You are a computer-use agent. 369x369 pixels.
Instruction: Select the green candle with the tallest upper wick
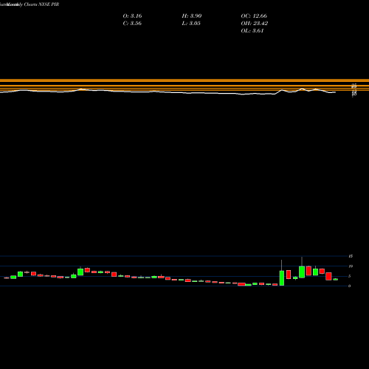[x=302, y=272]
